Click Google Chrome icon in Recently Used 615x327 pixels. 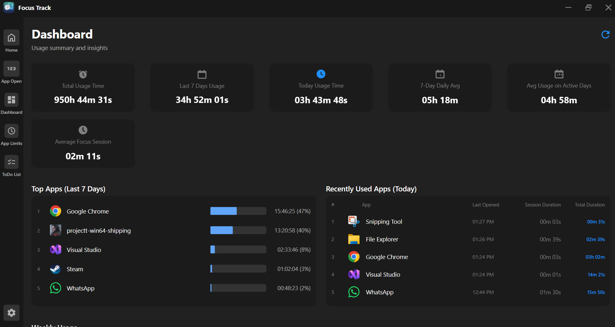coord(354,257)
